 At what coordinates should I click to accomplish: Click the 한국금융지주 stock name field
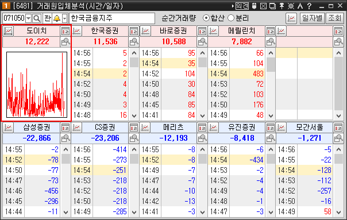[112, 18]
